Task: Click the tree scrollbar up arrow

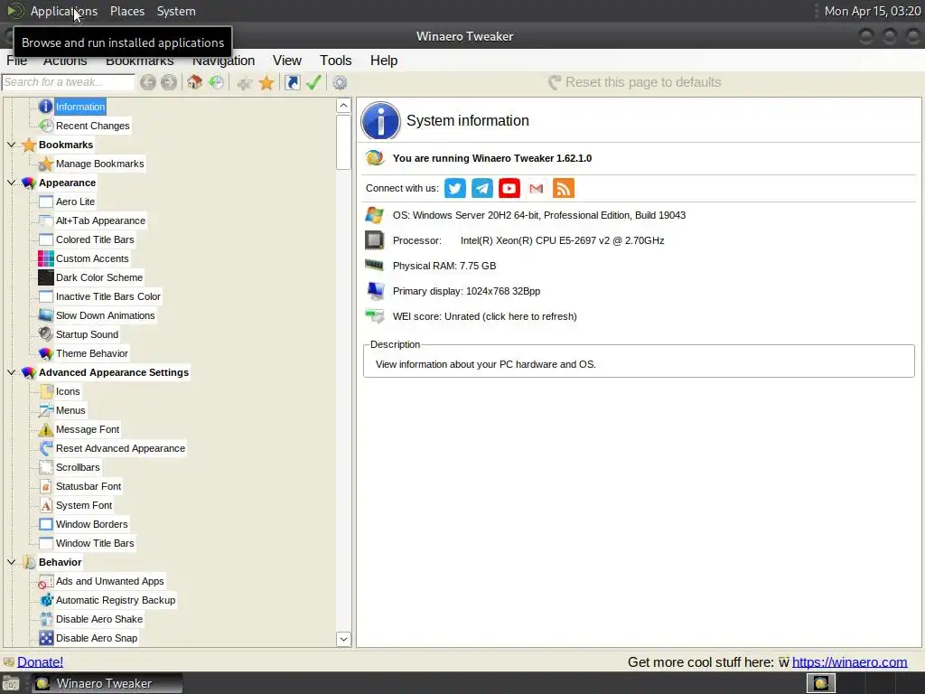Action: coord(343,106)
